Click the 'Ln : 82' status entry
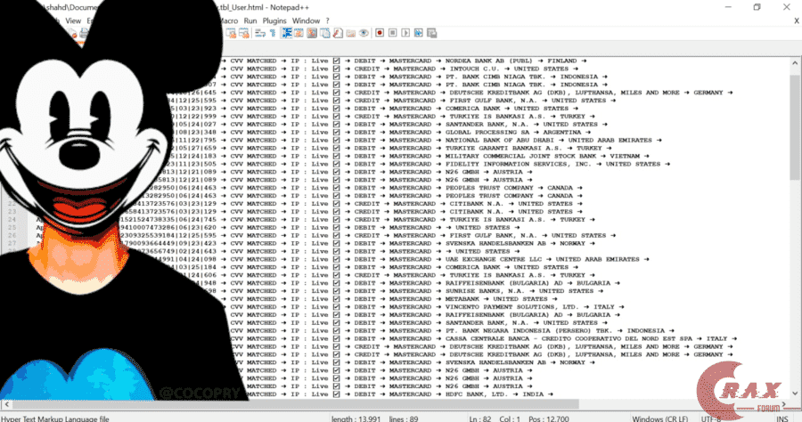802x422 pixels. click(480, 419)
